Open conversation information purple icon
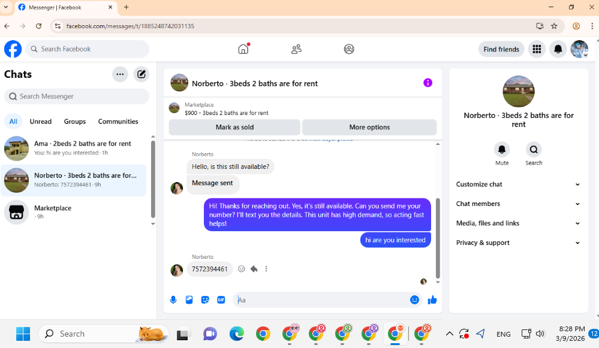This screenshot has width=599, height=348. point(428,83)
